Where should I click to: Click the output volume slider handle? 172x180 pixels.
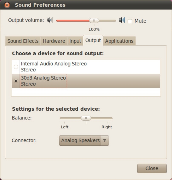click(94, 21)
